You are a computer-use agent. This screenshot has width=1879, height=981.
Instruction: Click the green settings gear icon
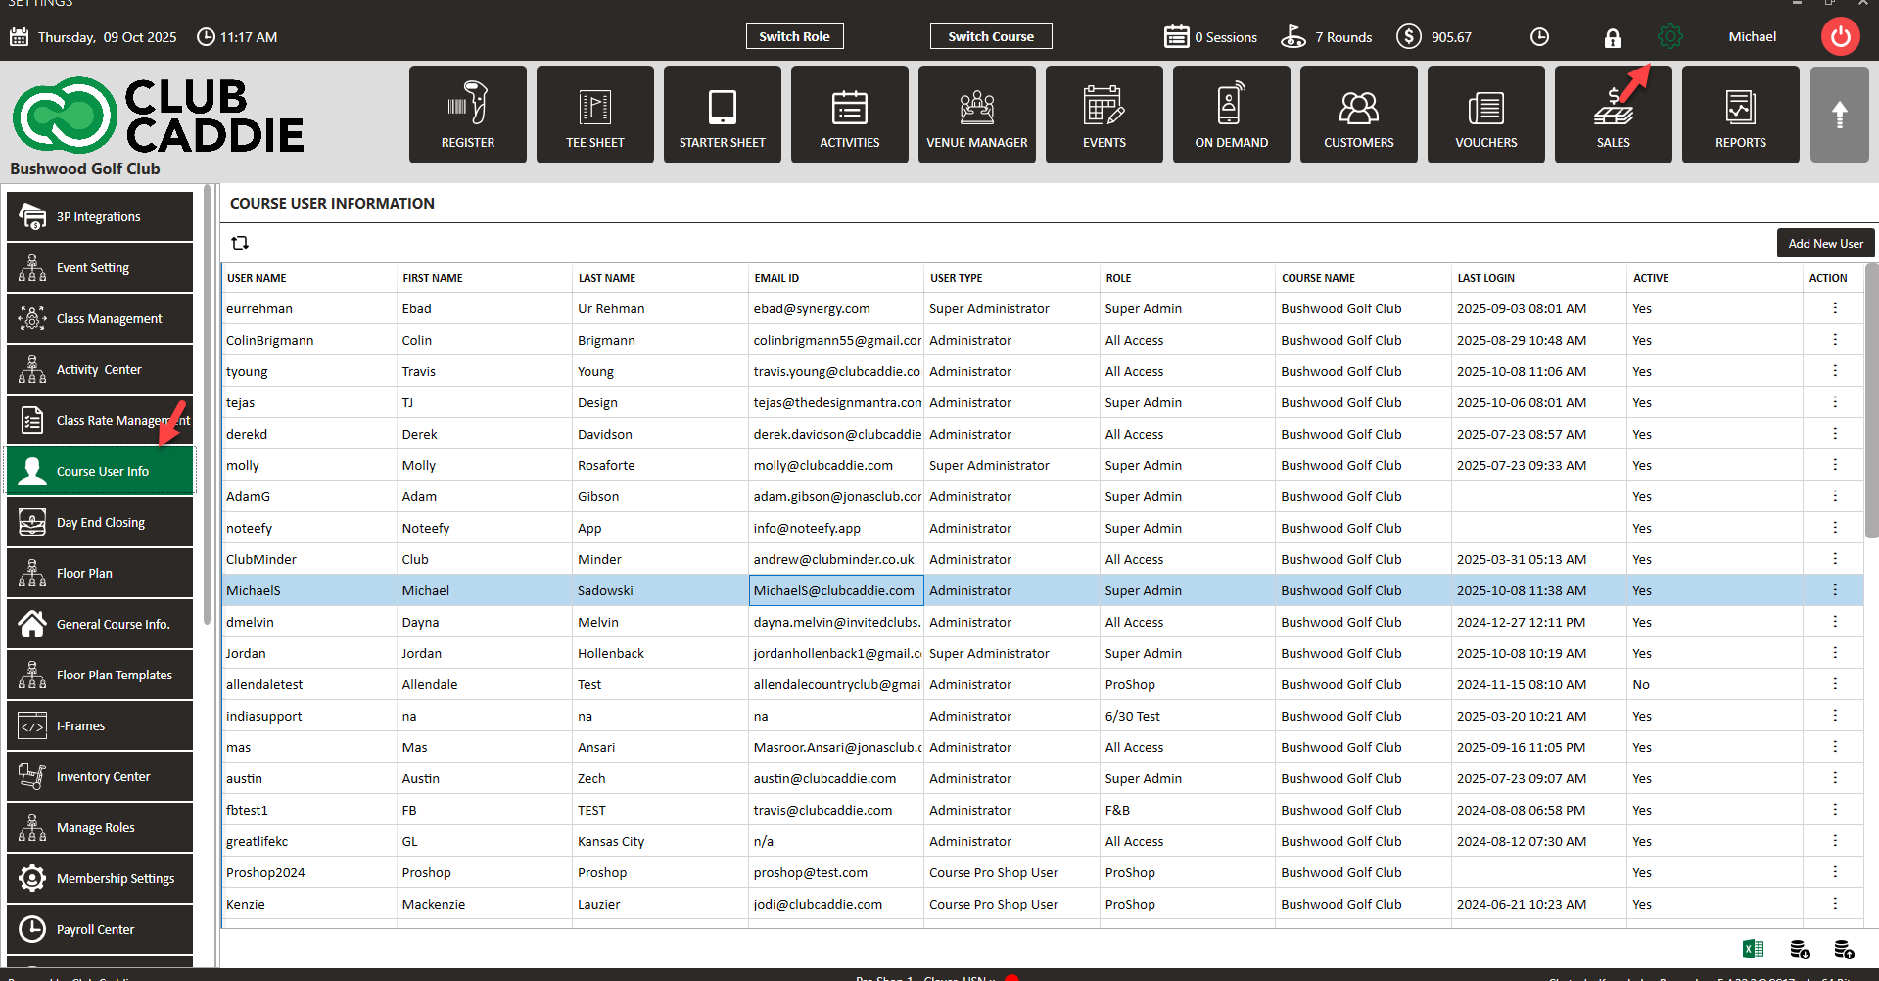pos(1669,37)
